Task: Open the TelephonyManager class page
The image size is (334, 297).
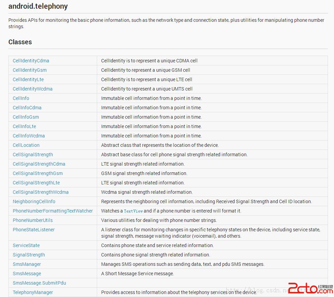Action: pos(33,292)
